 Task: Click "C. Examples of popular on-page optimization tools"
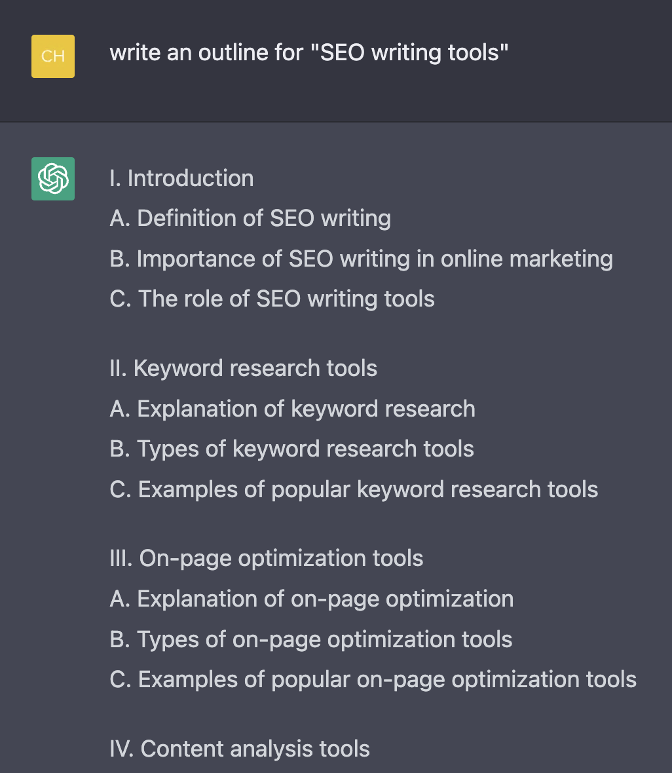pyautogui.click(x=373, y=680)
